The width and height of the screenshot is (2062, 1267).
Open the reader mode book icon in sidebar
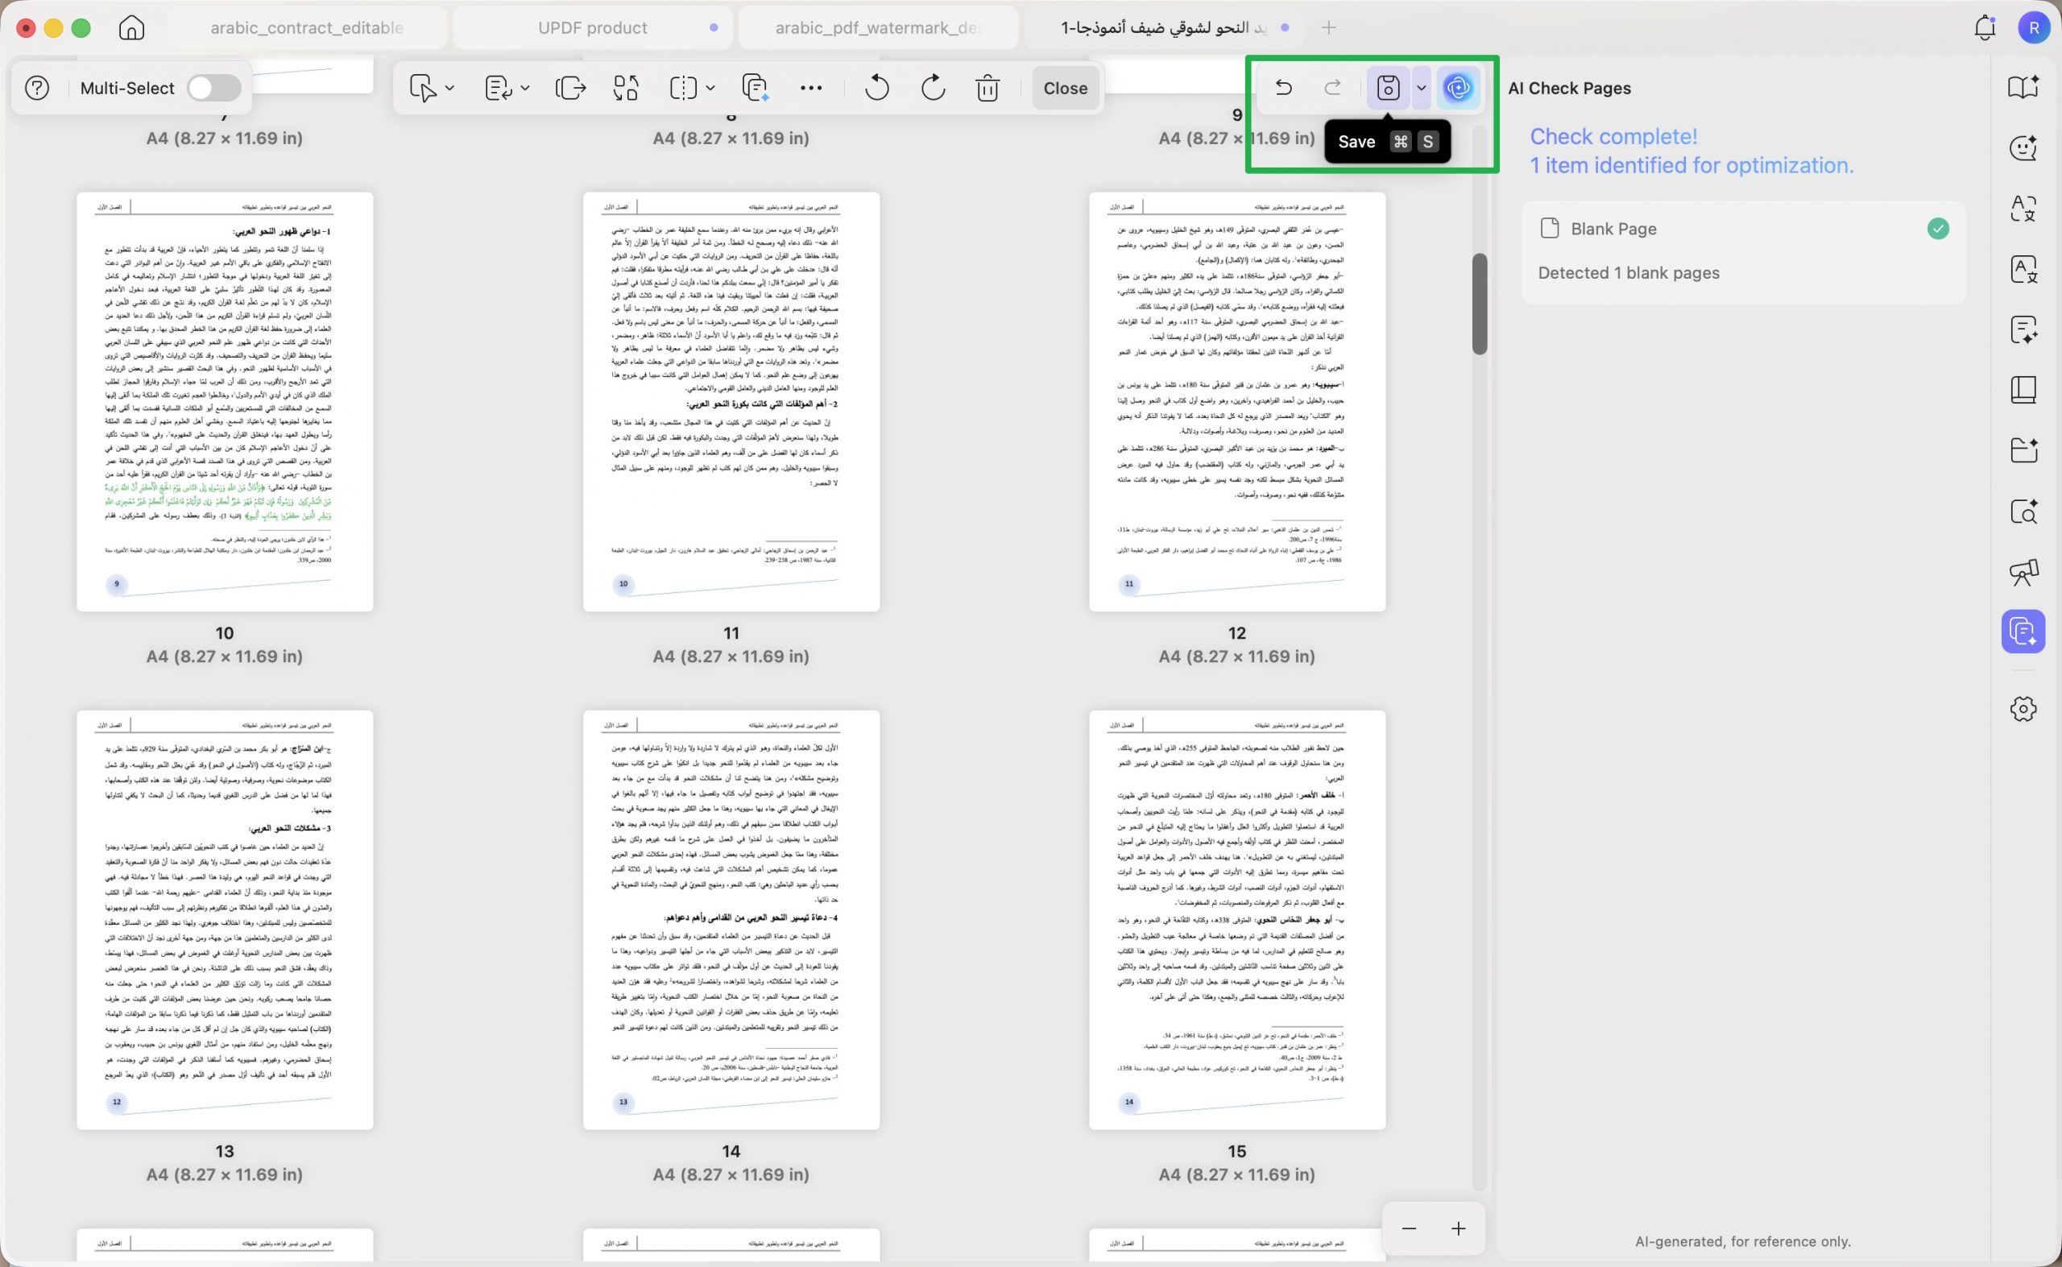coord(2023,87)
